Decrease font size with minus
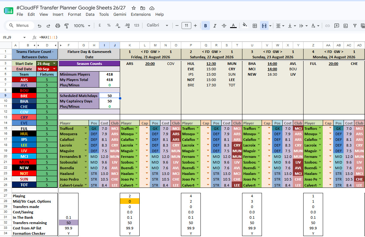The image size is (365, 237). [x=177, y=26]
